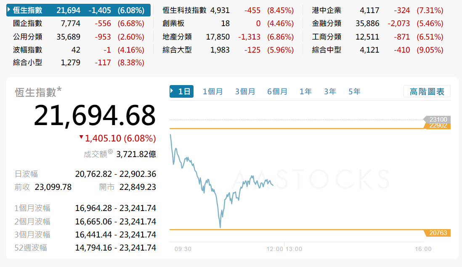Image resolution: width=462 pixels, height=267 pixels.
Task: Click the intraday low point on the chart line
Action: (220, 227)
